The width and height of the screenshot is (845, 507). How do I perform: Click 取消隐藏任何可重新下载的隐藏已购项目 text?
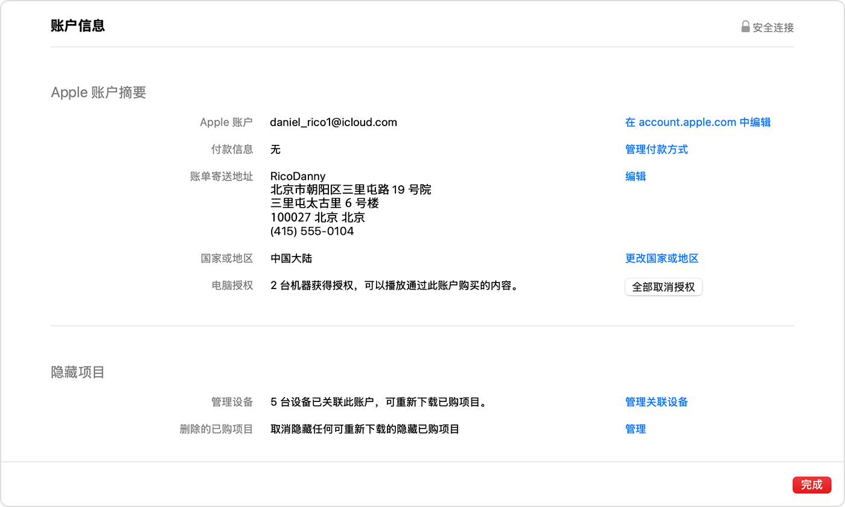click(365, 429)
